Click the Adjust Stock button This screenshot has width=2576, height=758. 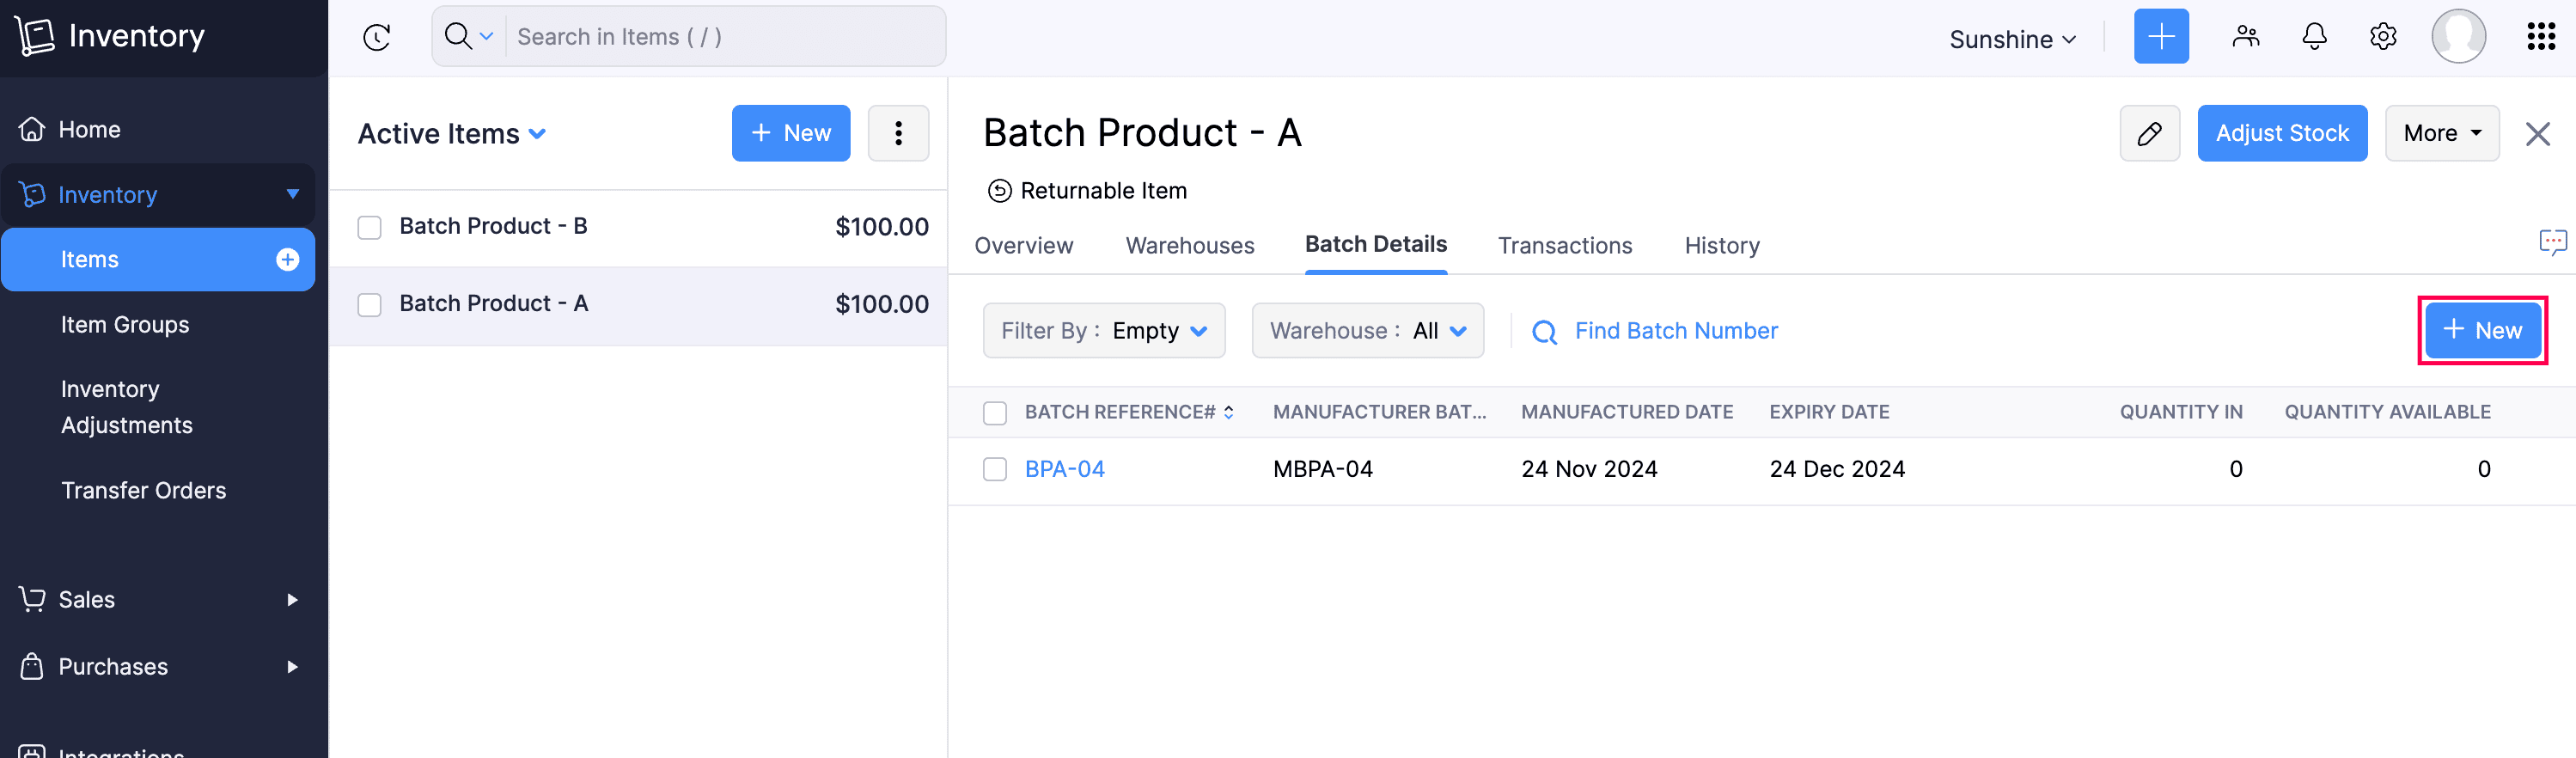(2281, 133)
